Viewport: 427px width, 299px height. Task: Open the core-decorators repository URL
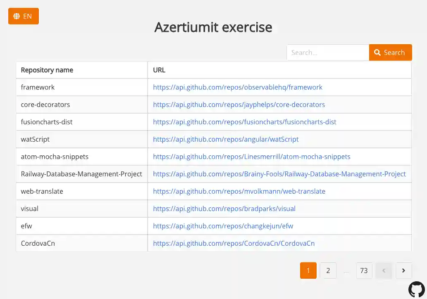[x=239, y=104]
